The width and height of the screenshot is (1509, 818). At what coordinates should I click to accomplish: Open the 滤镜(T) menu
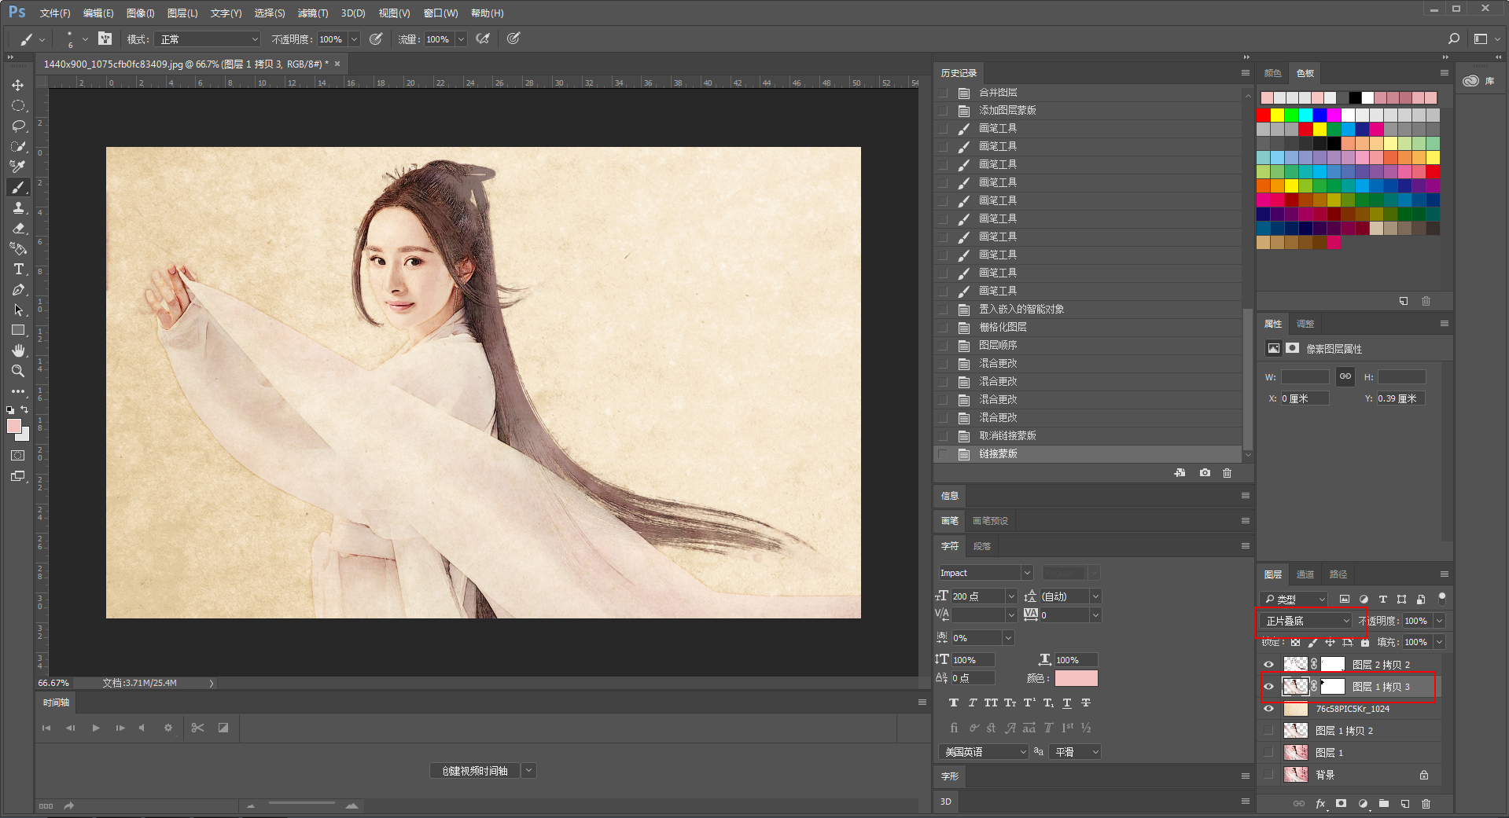(x=313, y=13)
